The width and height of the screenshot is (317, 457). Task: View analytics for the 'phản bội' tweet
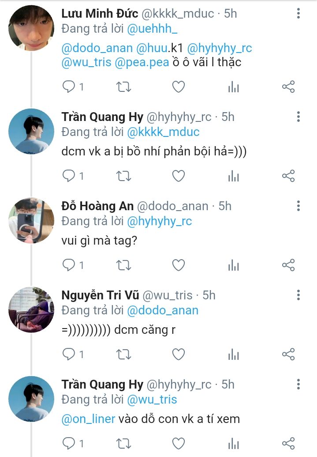[x=233, y=176]
